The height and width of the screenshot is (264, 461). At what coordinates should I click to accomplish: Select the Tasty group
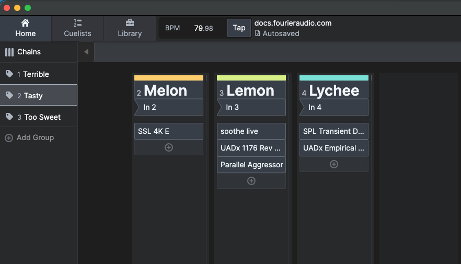click(x=39, y=95)
